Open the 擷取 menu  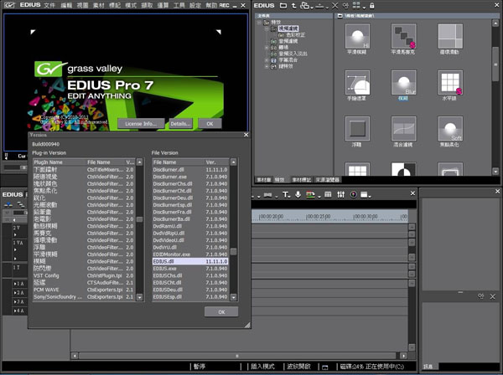[x=147, y=6]
